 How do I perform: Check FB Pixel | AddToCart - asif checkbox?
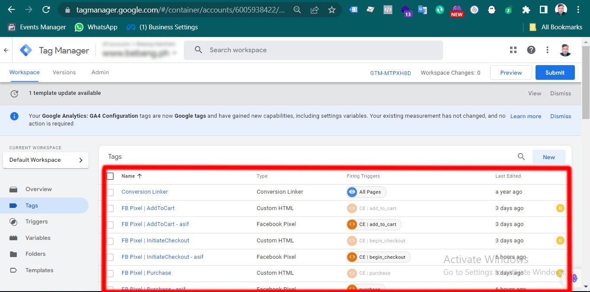[x=110, y=225]
